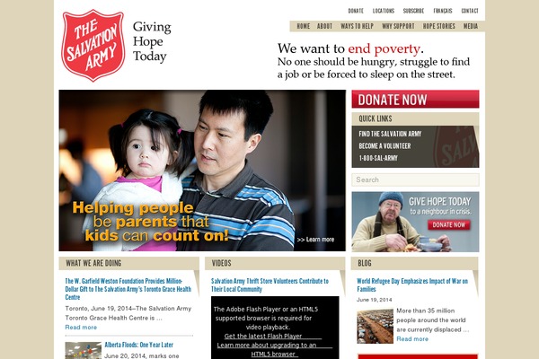The image size is (539, 359).
Task: Open the Locations page
Action: (384, 11)
